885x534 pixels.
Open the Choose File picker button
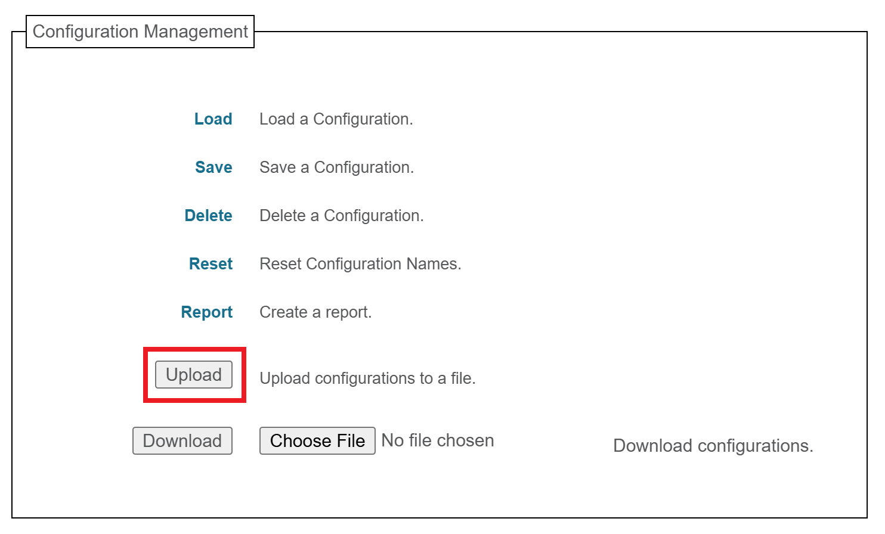click(x=317, y=441)
